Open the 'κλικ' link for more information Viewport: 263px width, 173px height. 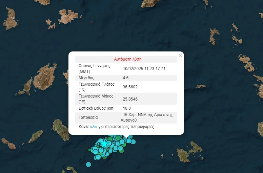click(94, 127)
